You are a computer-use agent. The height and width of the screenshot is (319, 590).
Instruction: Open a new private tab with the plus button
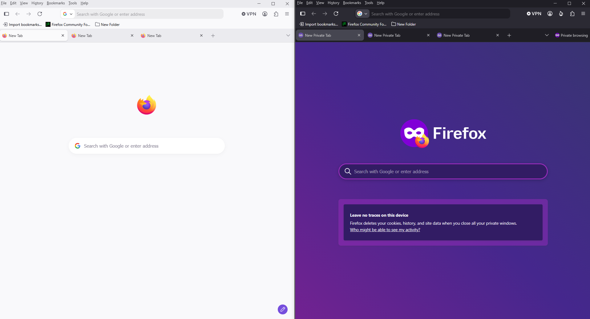coord(509,35)
